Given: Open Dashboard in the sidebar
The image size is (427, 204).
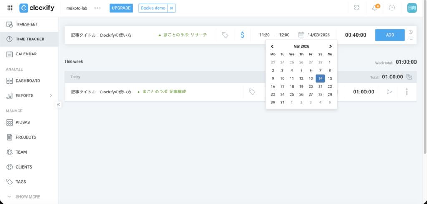Looking at the screenshot, I should pyautogui.click(x=28, y=81).
